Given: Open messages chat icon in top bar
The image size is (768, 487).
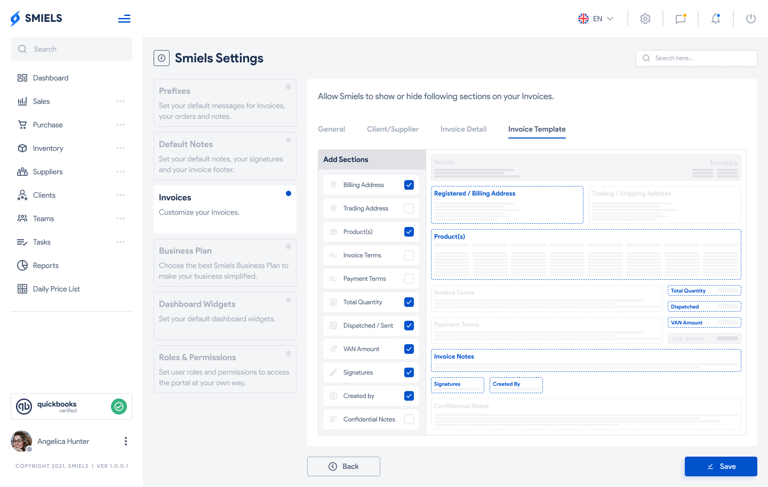Looking at the screenshot, I should click(681, 19).
